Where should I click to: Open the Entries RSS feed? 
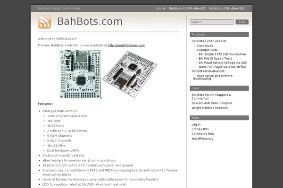pos(200,129)
